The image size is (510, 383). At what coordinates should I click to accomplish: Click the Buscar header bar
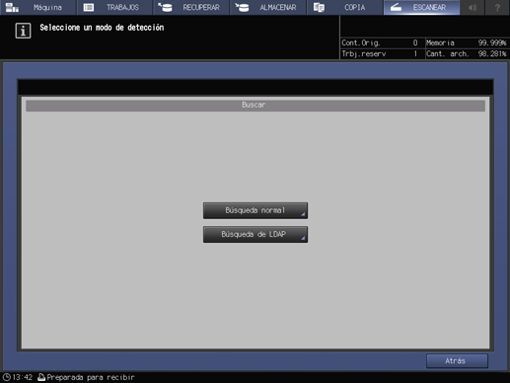(255, 106)
